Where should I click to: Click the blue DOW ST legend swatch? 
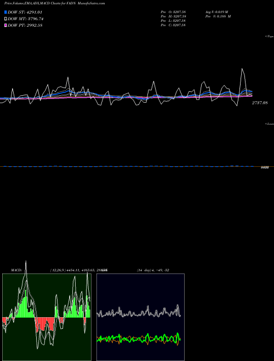pos(5,12)
